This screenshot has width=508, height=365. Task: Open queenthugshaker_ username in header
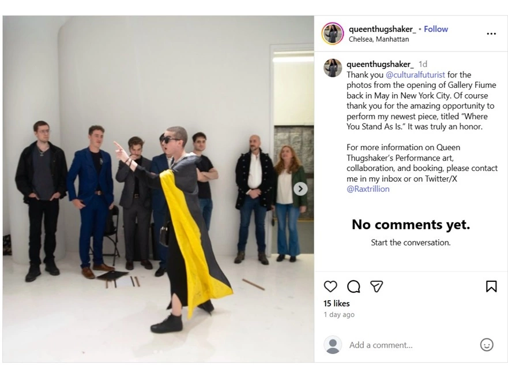382,29
